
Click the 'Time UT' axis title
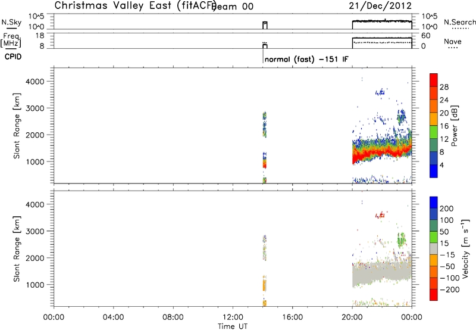pyautogui.click(x=233, y=326)
